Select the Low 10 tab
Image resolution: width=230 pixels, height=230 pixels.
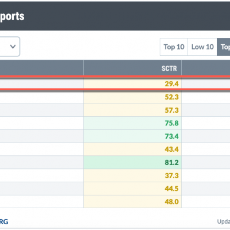tap(202, 47)
